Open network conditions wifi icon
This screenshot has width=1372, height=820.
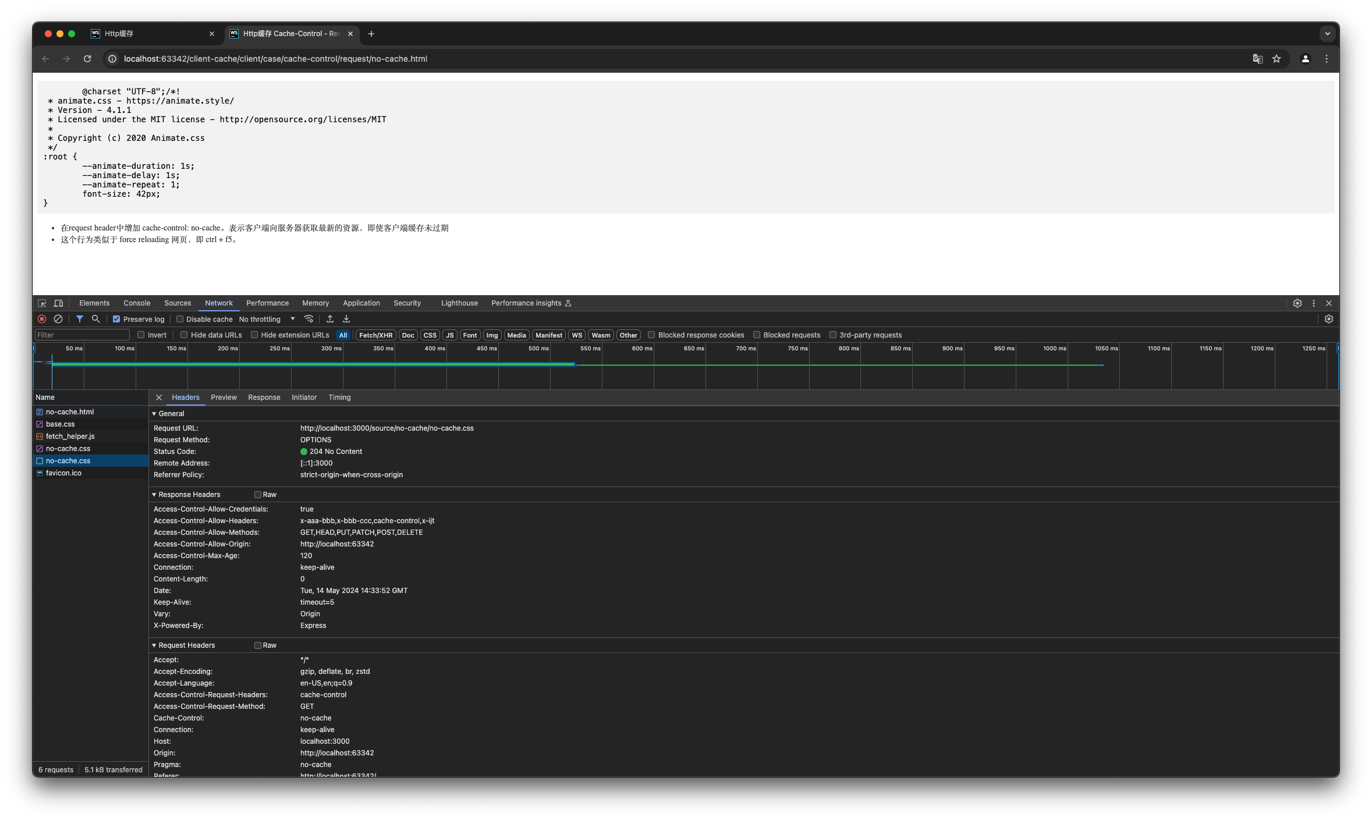click(x=309, y=319)
